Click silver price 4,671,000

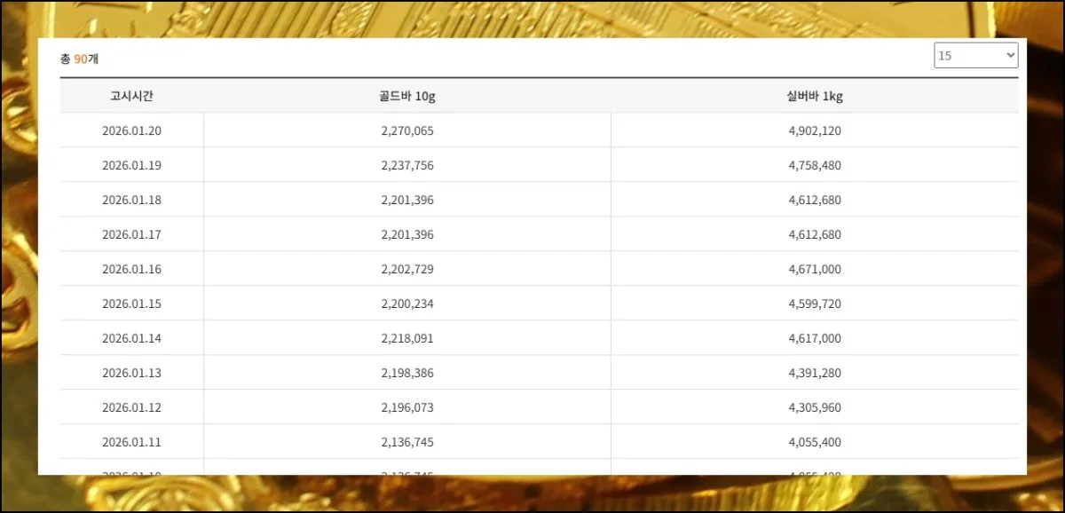pos(814,269)
